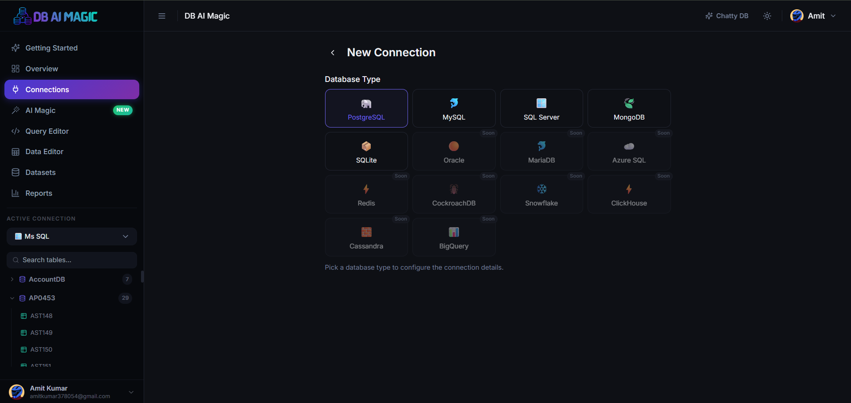Switch theme with the sun icon
The image size is (851, 403).
pos(767,16)
